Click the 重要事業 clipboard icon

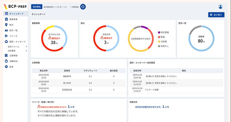[x=6, y=19]
